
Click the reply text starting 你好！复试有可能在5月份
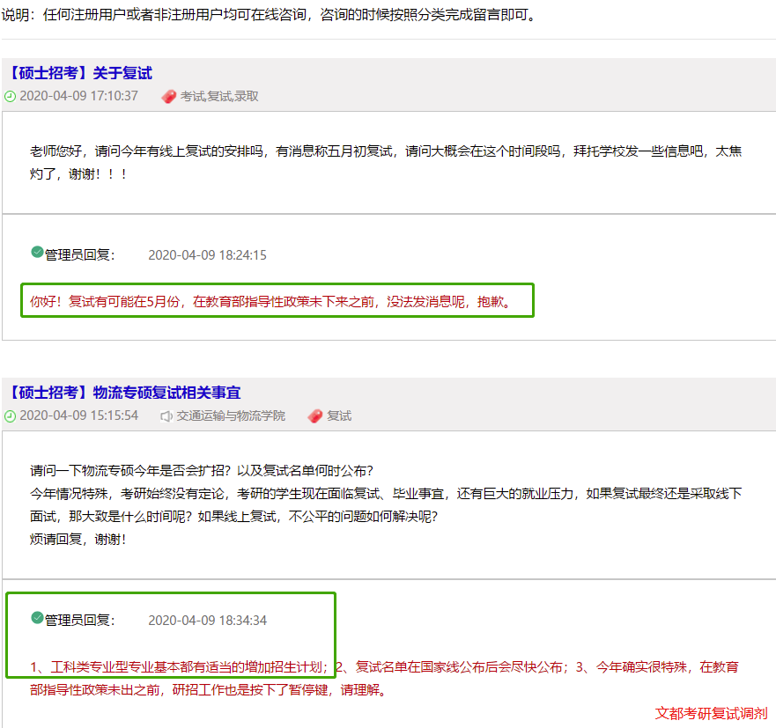(270, 302)
